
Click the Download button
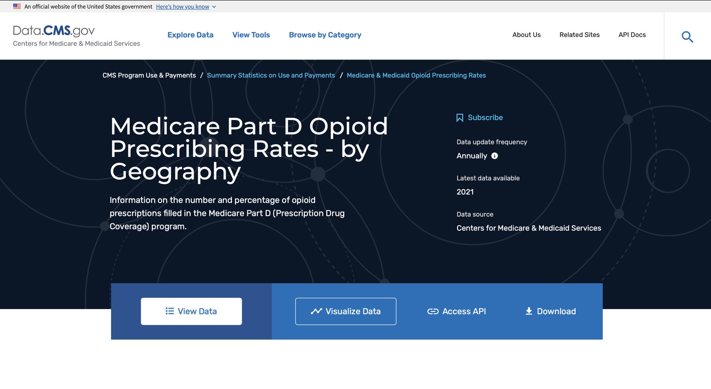(551, 311)
